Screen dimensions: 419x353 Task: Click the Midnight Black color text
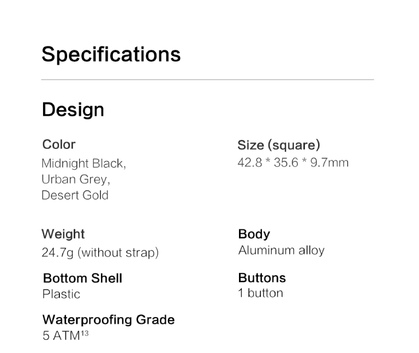(x=83, y=163)
